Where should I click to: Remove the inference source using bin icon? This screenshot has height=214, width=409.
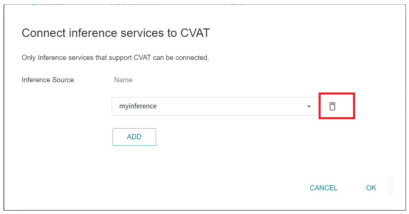pos(332,106)
